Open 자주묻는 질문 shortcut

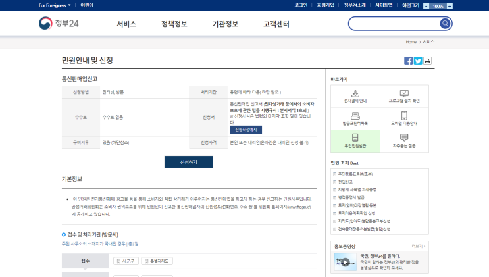[x=404, y=141]
